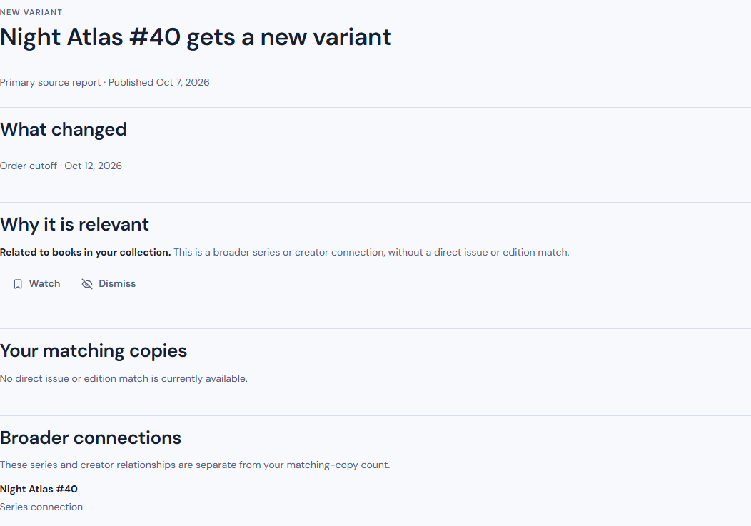This screenshot has width=751, height=526.
Task: Open the Night Atlas #40 series connection
Action: 39,489
